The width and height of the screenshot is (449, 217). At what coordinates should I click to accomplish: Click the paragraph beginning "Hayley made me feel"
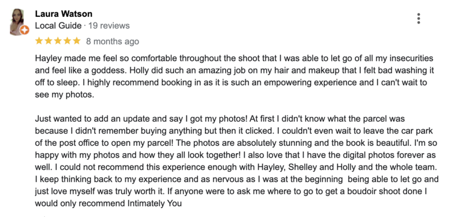[x=234, y=76]
